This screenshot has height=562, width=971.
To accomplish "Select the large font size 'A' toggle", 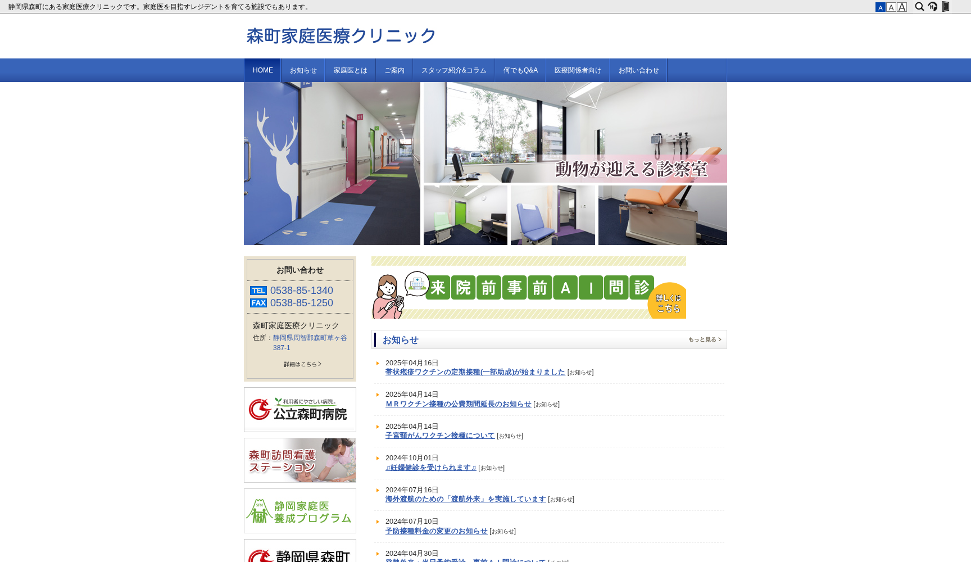I will [902, 7].
